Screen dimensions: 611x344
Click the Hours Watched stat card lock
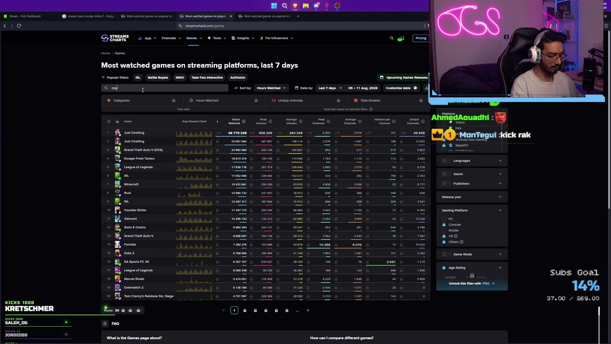pos(256,100)
